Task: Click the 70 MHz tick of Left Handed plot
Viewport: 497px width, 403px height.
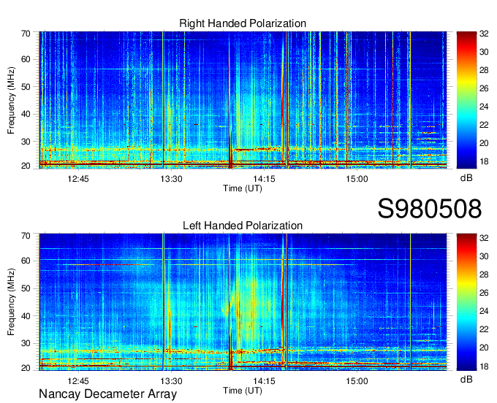Action: click(26, 236)
